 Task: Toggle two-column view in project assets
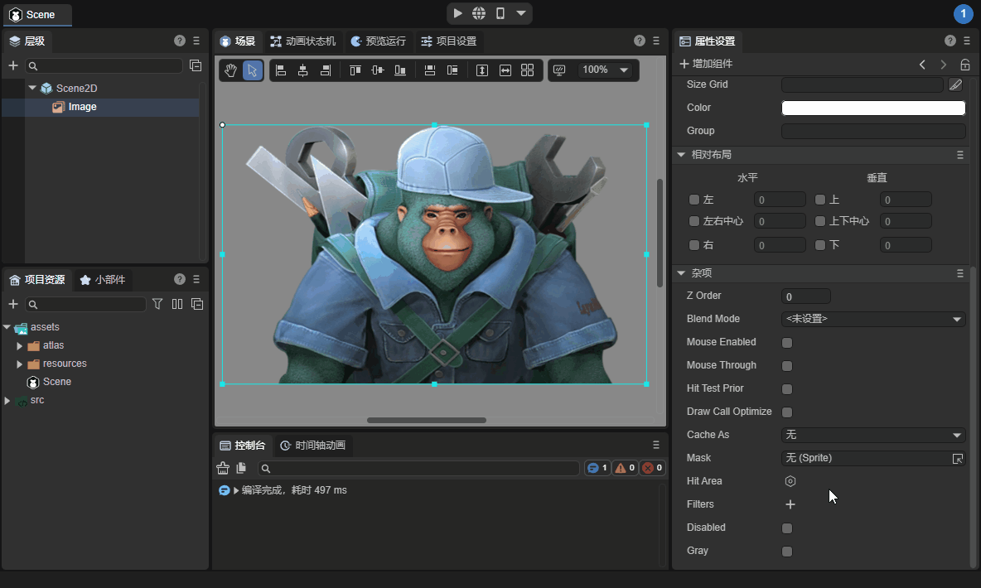[x=177, y=304]
